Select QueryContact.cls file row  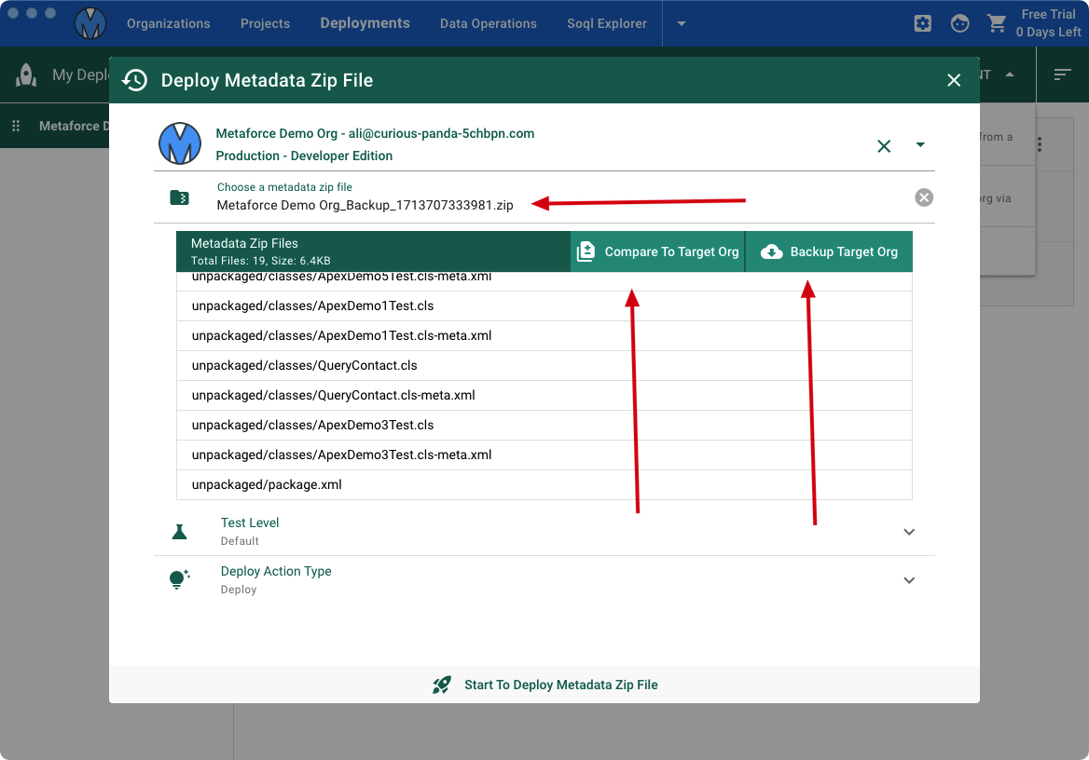coord(544,366)
